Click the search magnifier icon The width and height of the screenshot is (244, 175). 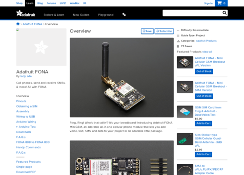click(x=224, y=13)
